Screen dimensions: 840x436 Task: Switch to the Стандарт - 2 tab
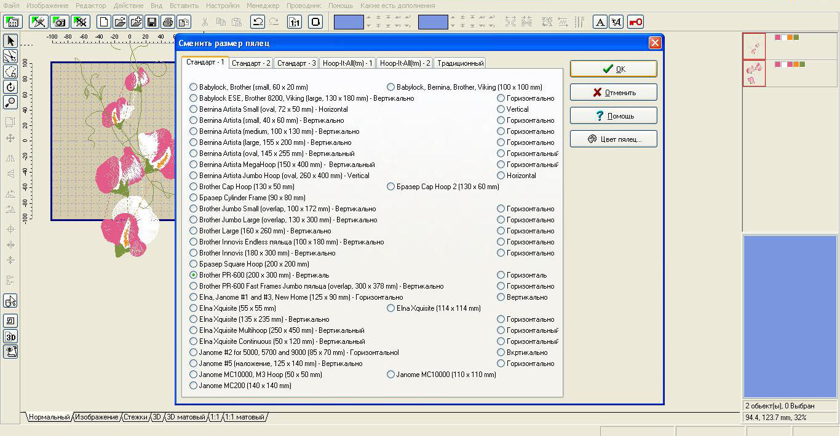[252, 63]
